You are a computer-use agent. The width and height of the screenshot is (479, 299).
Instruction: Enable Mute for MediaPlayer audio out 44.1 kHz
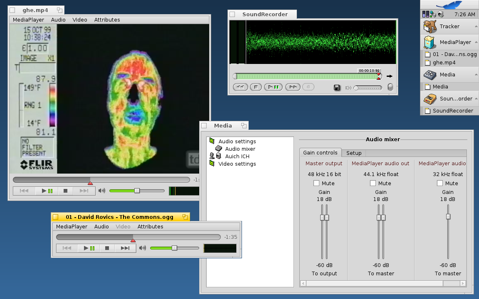click(373, 183)
